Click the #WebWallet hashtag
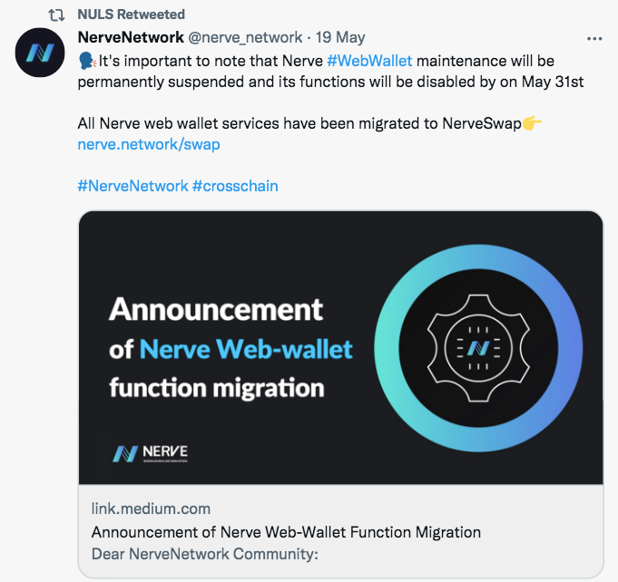Viewport: 618px width, 582px height. [369, 61]
